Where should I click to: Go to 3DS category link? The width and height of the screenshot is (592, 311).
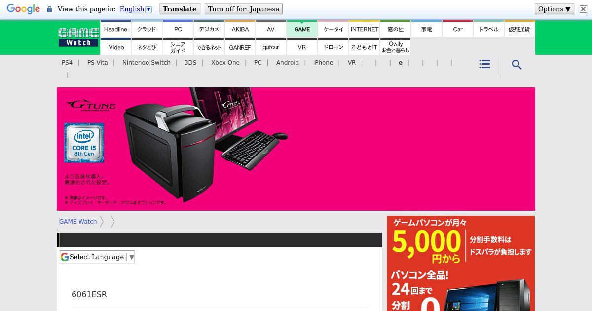pos(190,63)
